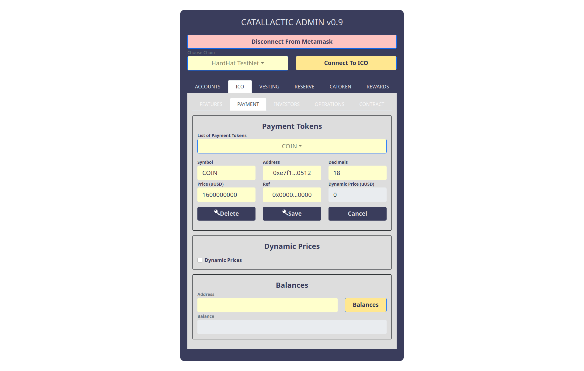The image size is (584, 371).
Task: Switch to the RESERVE main tab
Action: (x=304, y=87)
